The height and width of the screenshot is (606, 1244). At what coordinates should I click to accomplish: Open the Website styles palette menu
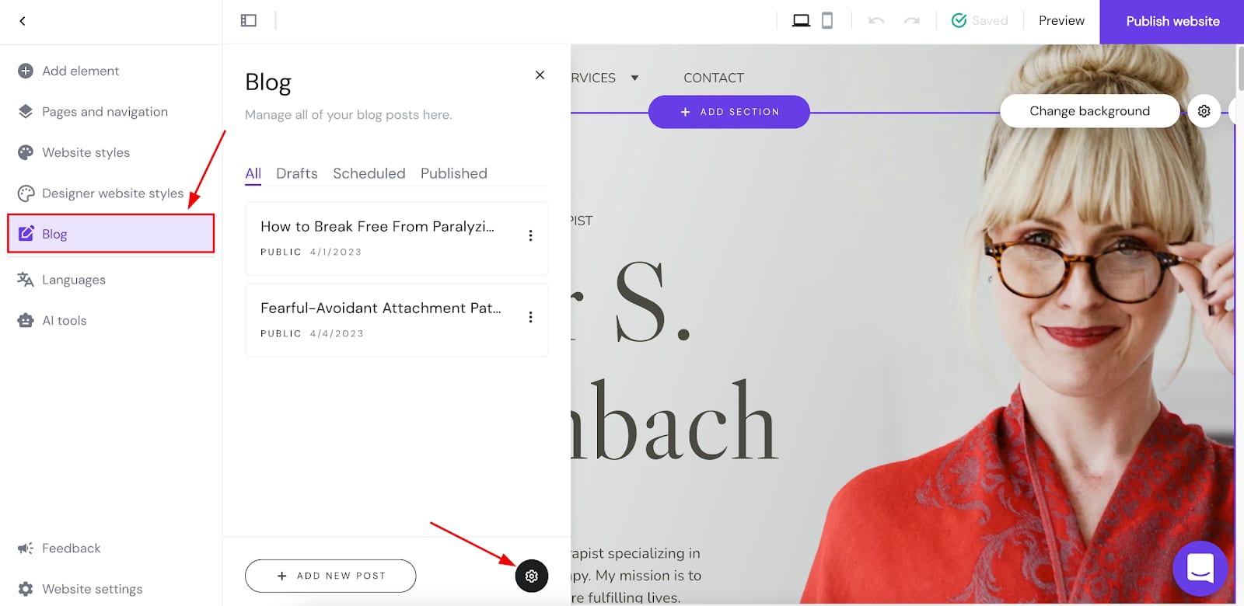coord(86,152)
